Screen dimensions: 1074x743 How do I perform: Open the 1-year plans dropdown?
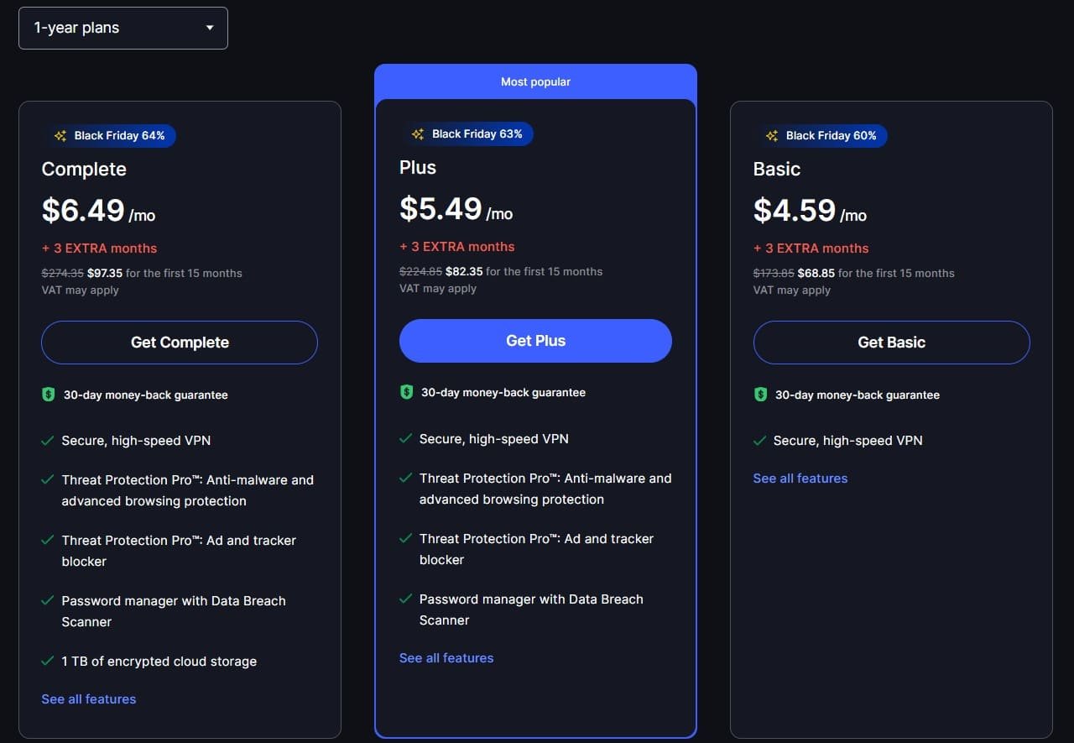pos(123,28)
